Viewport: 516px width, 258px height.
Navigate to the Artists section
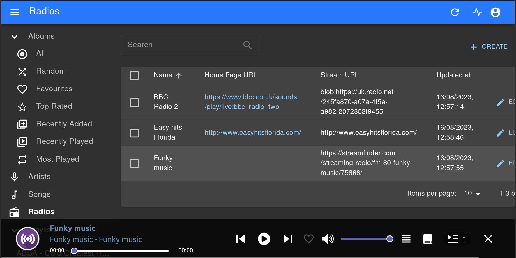(x=39, y=176)
